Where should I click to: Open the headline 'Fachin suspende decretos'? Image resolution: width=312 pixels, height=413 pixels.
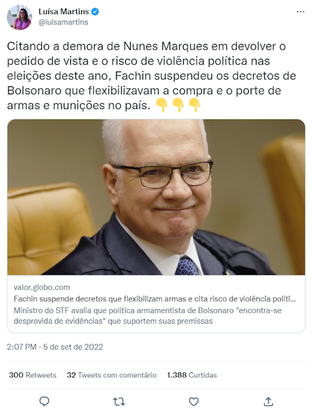155,299
